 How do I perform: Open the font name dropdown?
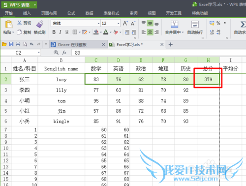point(98,24)
